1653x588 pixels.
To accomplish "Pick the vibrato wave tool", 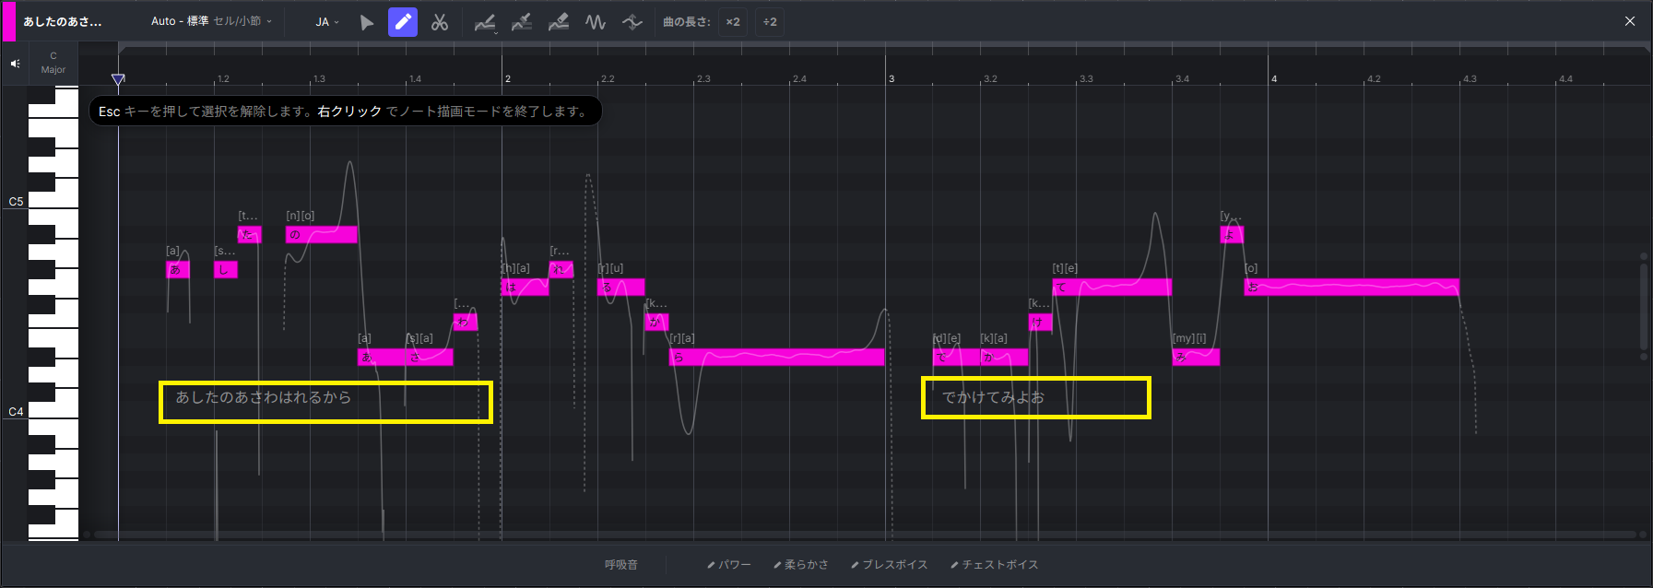I will point(596,22).
